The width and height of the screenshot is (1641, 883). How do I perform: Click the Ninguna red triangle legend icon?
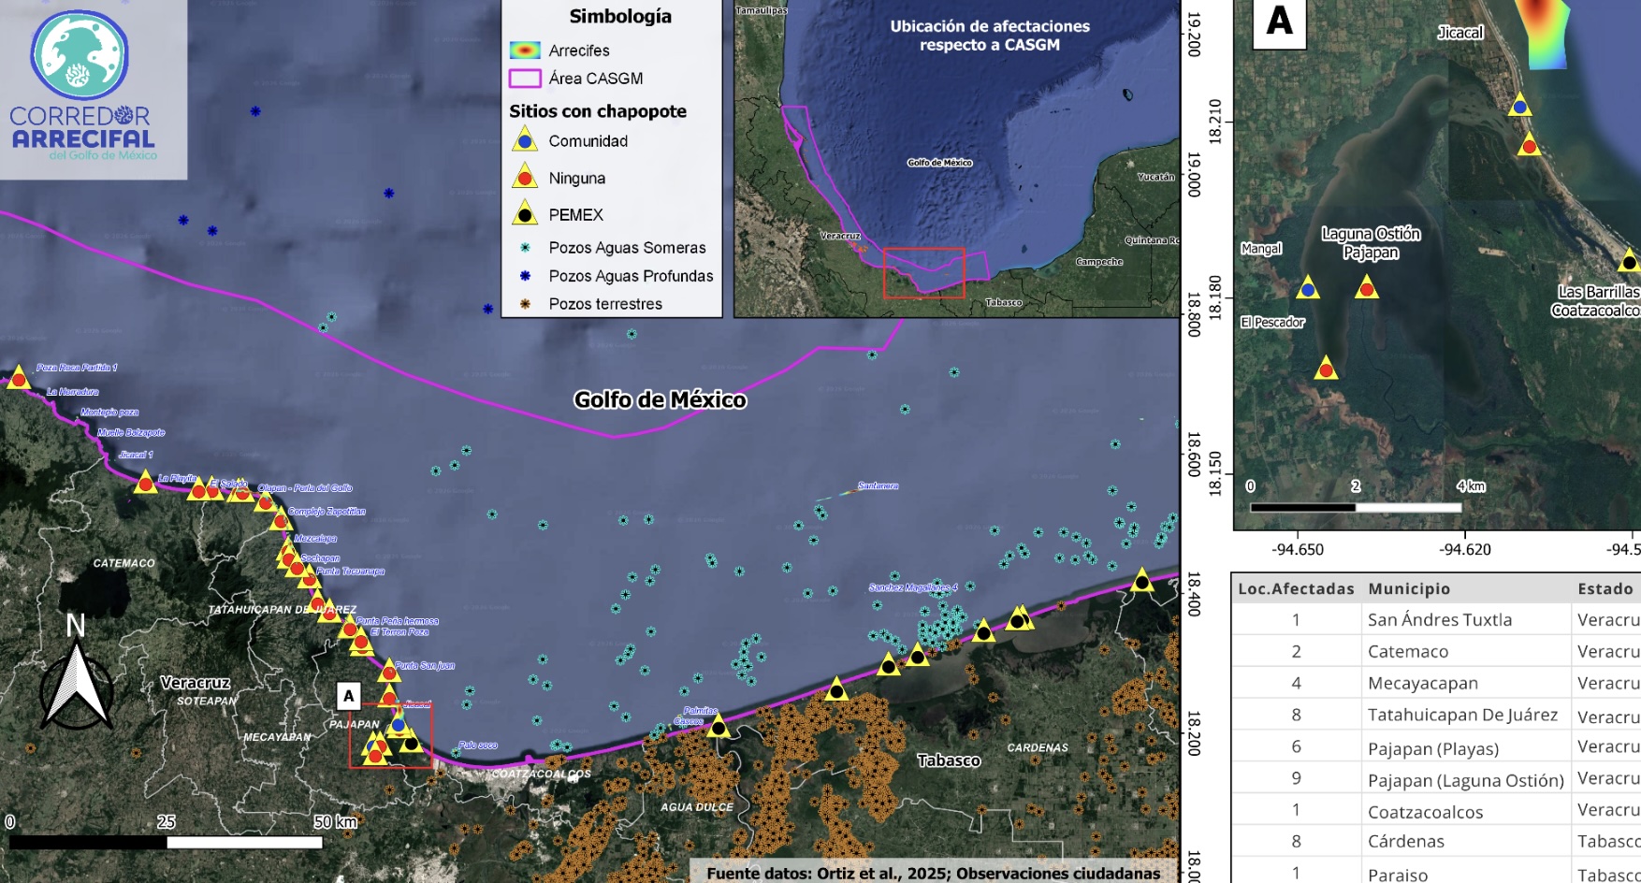pyautogui.click(x=525, y=178)
